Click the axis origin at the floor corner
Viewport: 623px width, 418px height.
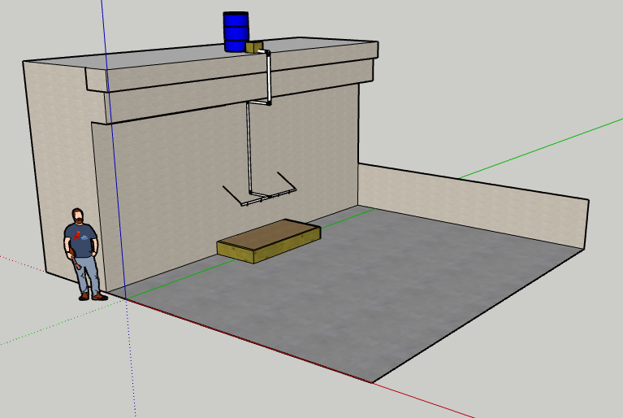pyautogui.click(x=127, y=298)
